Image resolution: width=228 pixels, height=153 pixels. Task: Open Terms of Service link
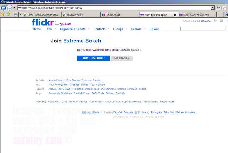point(78,102)
